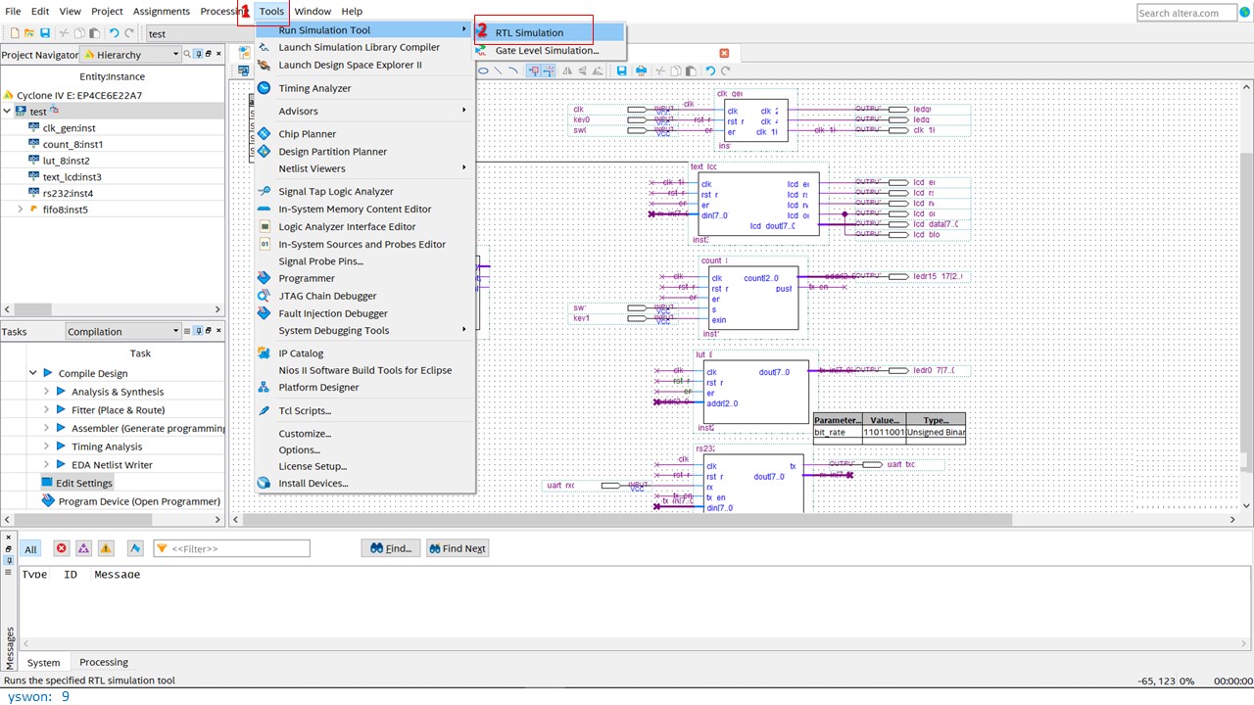The width and height of the screenshot is (1254, 705).
Task: Select rs232:inst4 in the hierarchy tree
Action: tap(68, 193)
